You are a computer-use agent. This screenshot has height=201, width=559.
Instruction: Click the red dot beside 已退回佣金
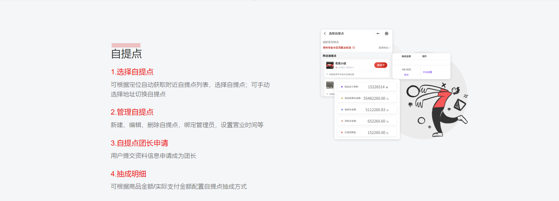pos(342,132)
